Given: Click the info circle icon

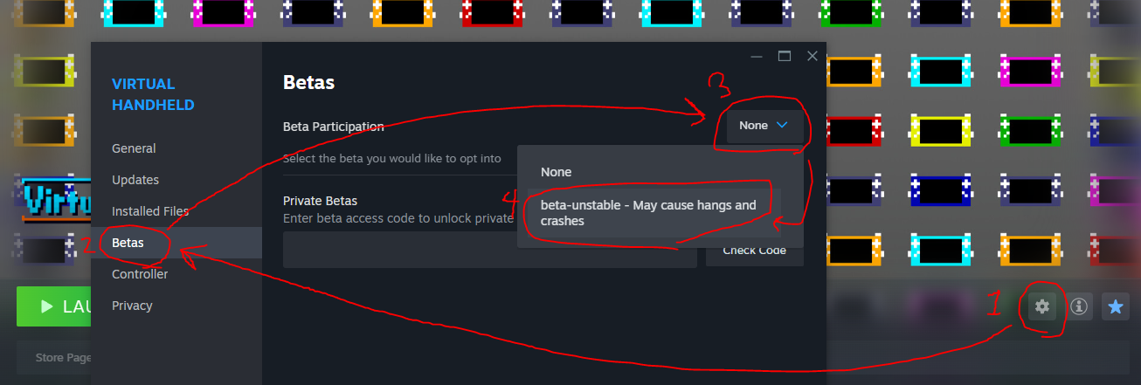Looking at the screenshot, I should (x=1079, y=306).
